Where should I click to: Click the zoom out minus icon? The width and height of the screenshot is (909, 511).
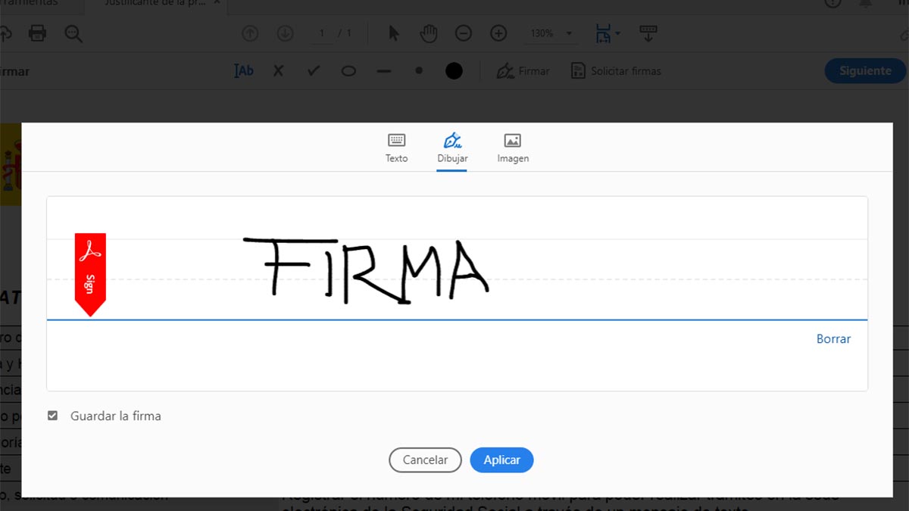click(464, 33)
